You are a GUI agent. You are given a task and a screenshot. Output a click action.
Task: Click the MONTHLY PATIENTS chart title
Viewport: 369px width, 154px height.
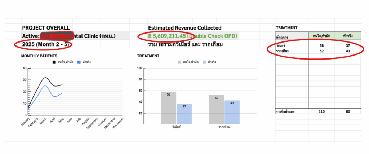click(39, 56)
